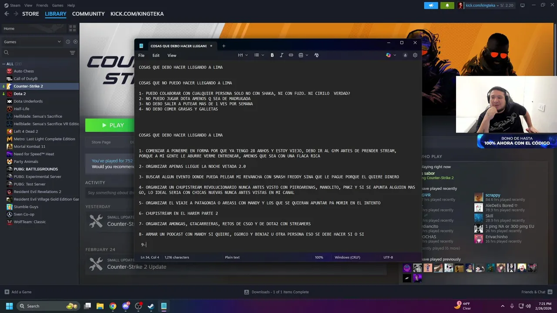Open the Notepad Edit menu
The image size is (557, 313).
pyautogui.click(x=156, y=55)
